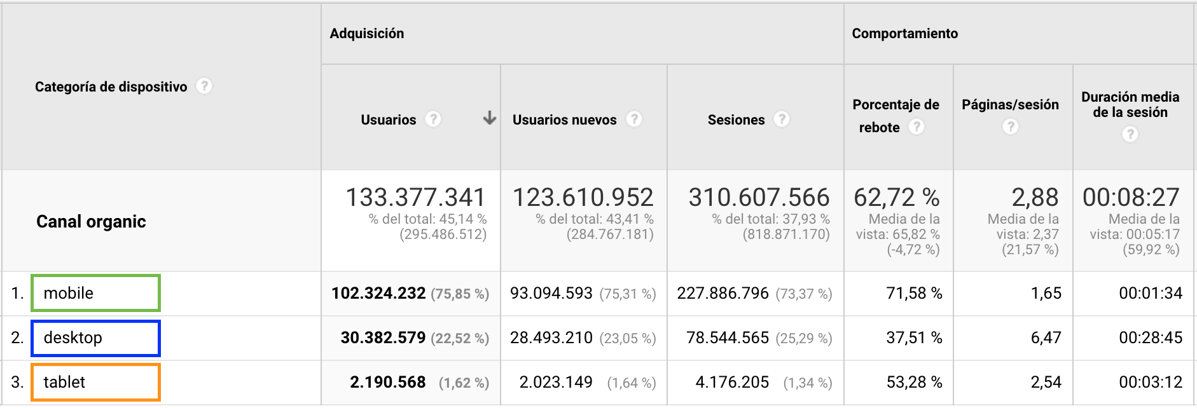Sort the table by Usuarios nuevos
This screenshot has width=1197, height=408.
[x=564, y=119]
